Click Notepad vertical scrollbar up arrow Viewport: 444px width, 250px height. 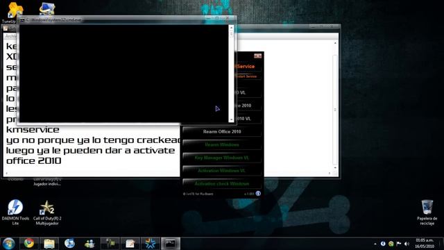(335, 43)
